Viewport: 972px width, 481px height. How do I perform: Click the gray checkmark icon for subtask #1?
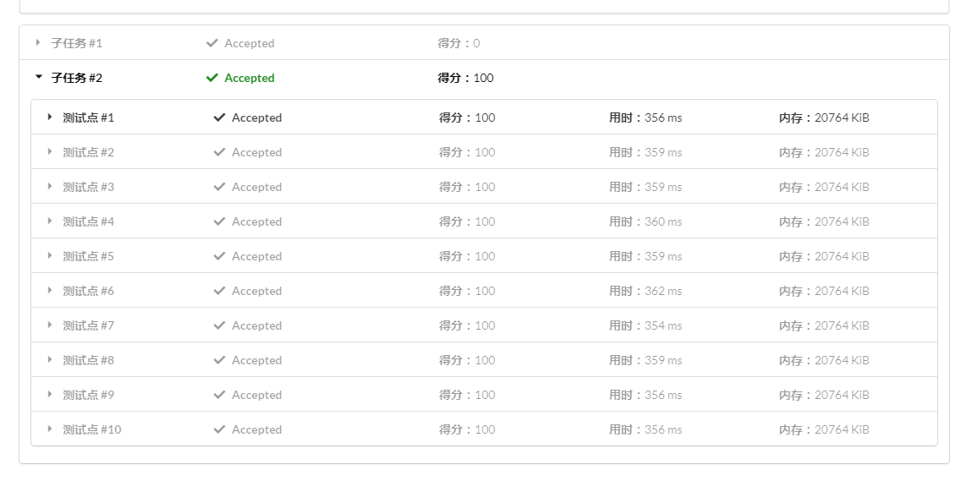click(x=212, y=43)
